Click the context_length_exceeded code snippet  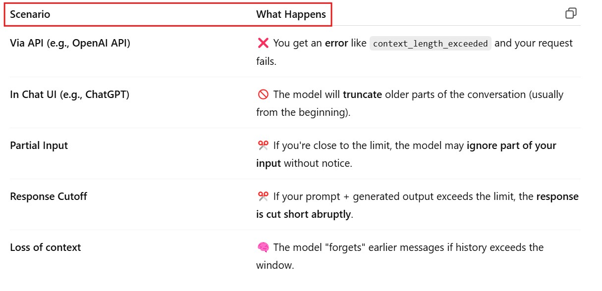[431, 44]
